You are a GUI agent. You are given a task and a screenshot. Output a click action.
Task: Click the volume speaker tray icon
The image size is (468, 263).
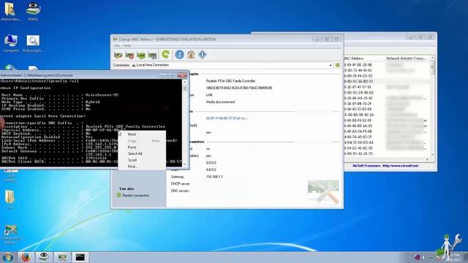(x=424, y=257)
